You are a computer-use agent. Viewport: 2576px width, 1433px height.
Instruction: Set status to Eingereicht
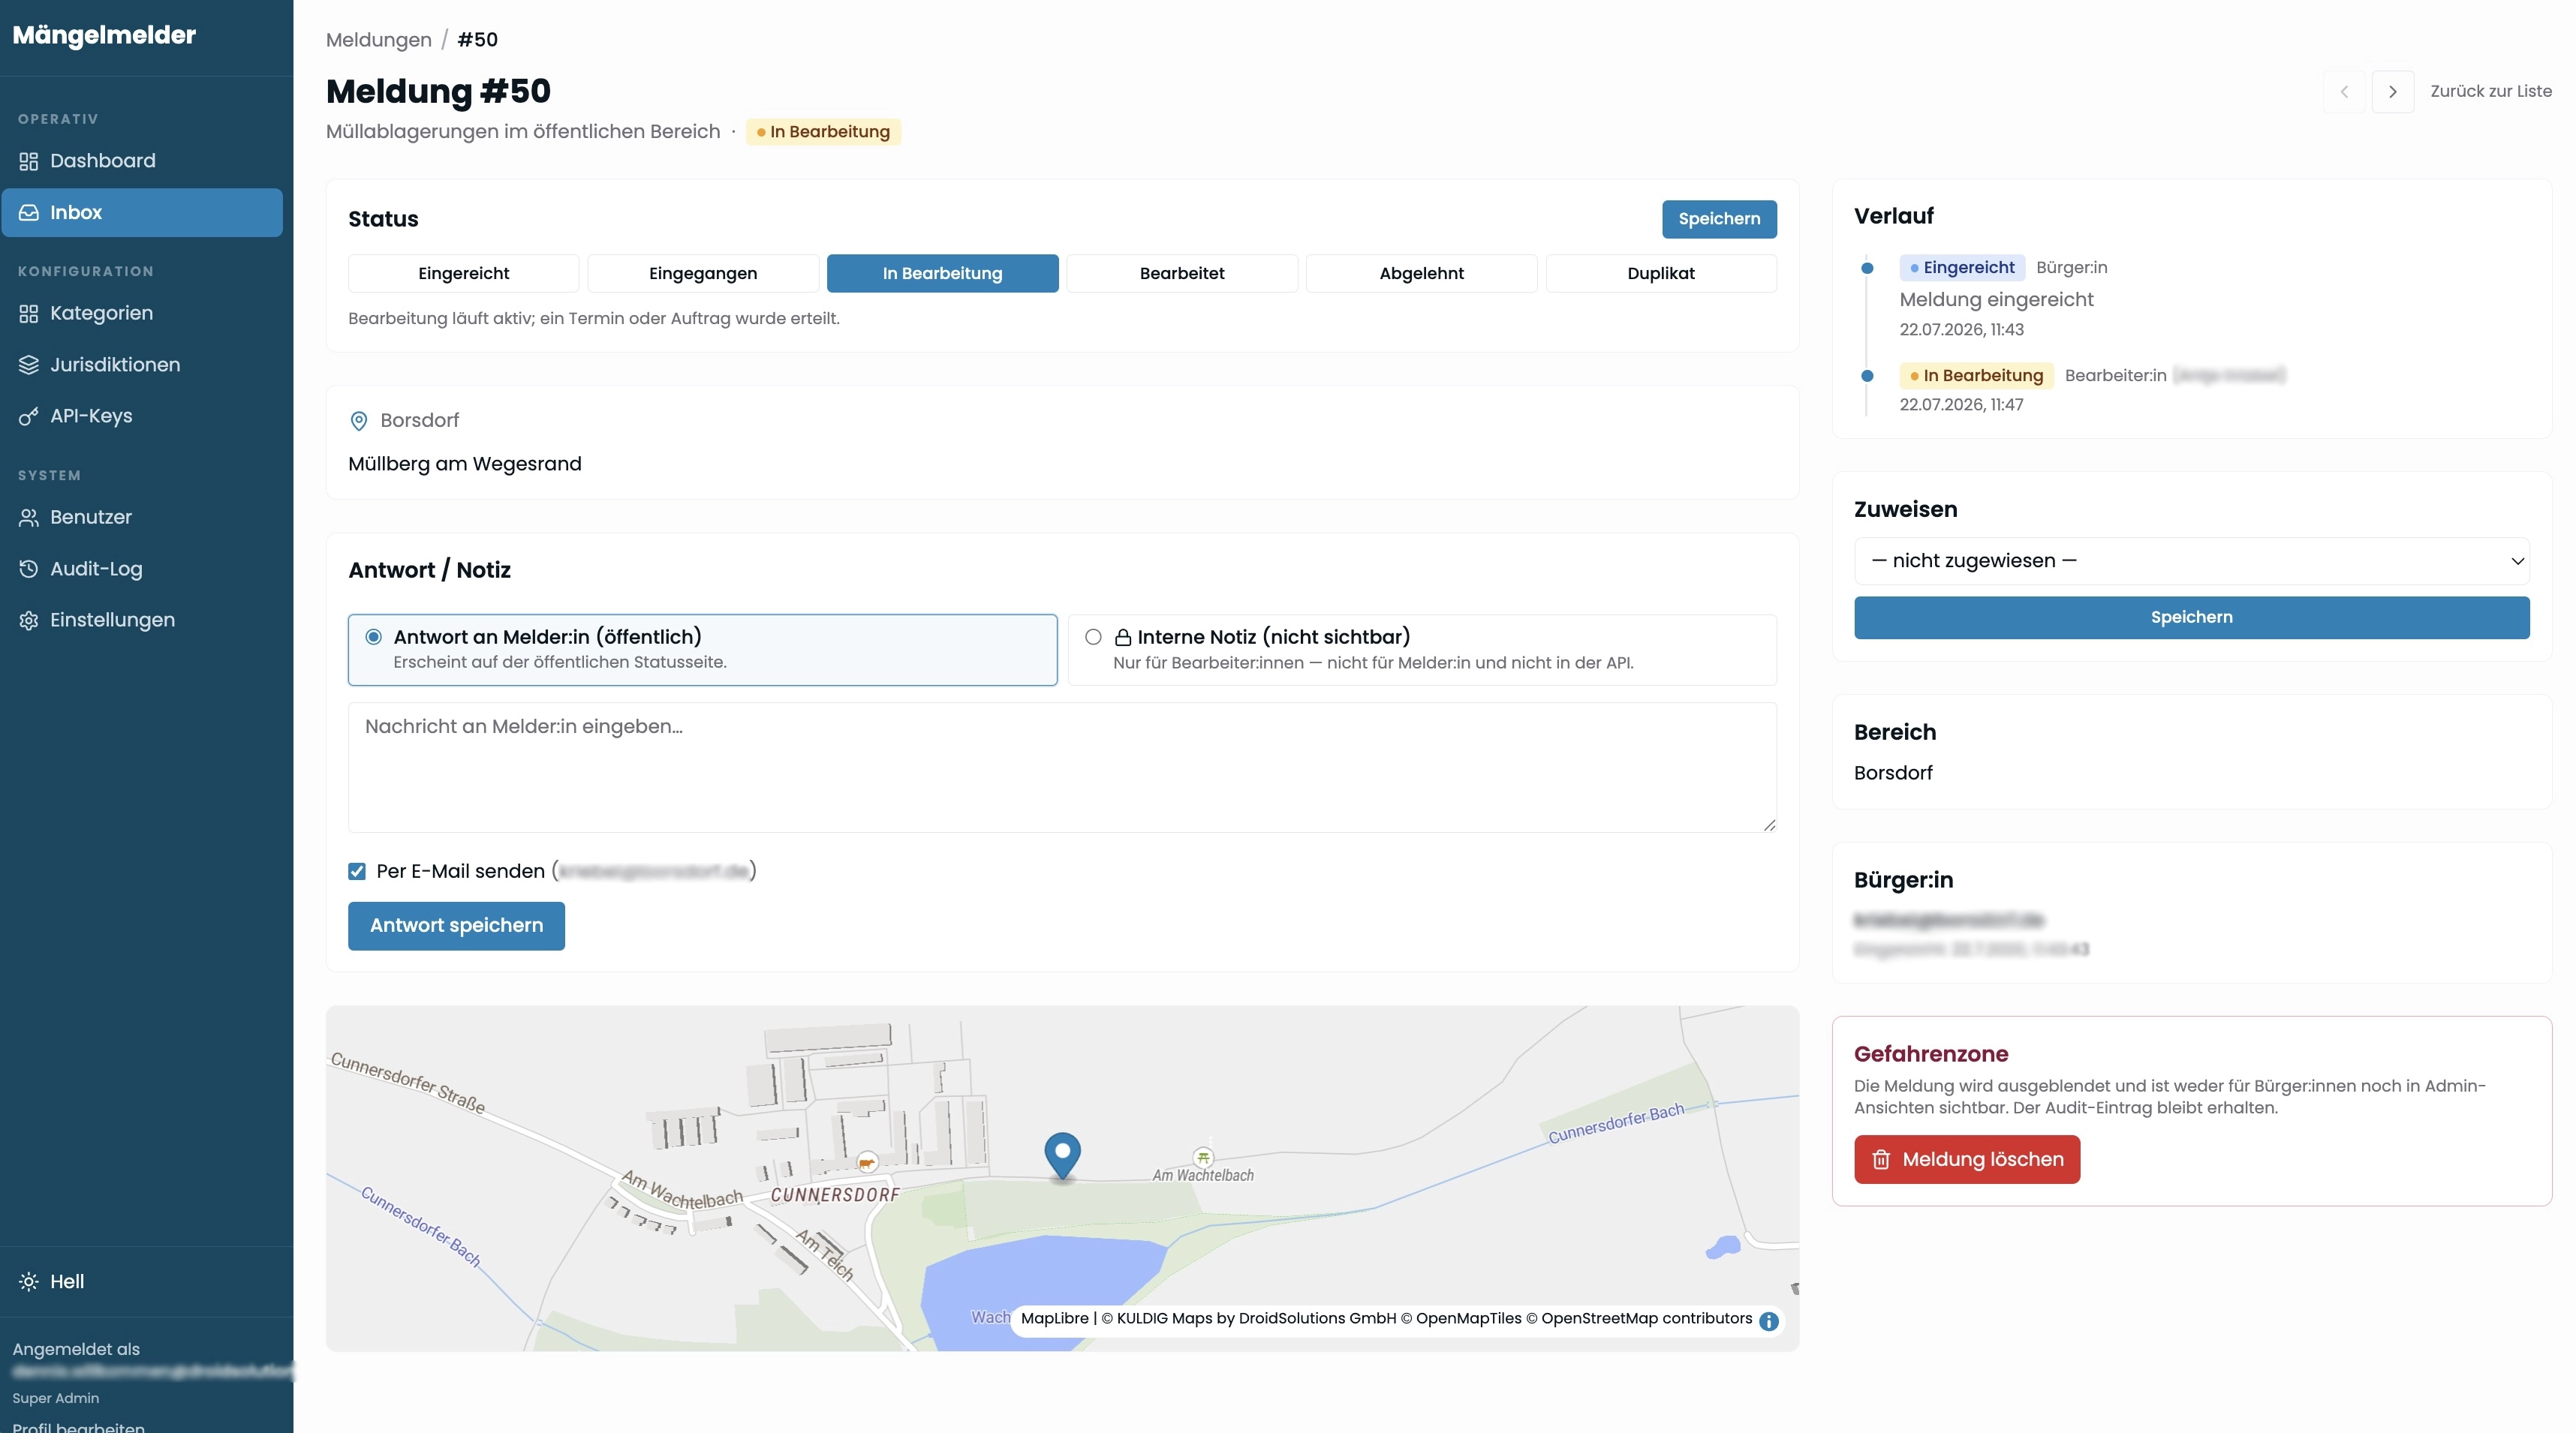click(x=463, y=273)
